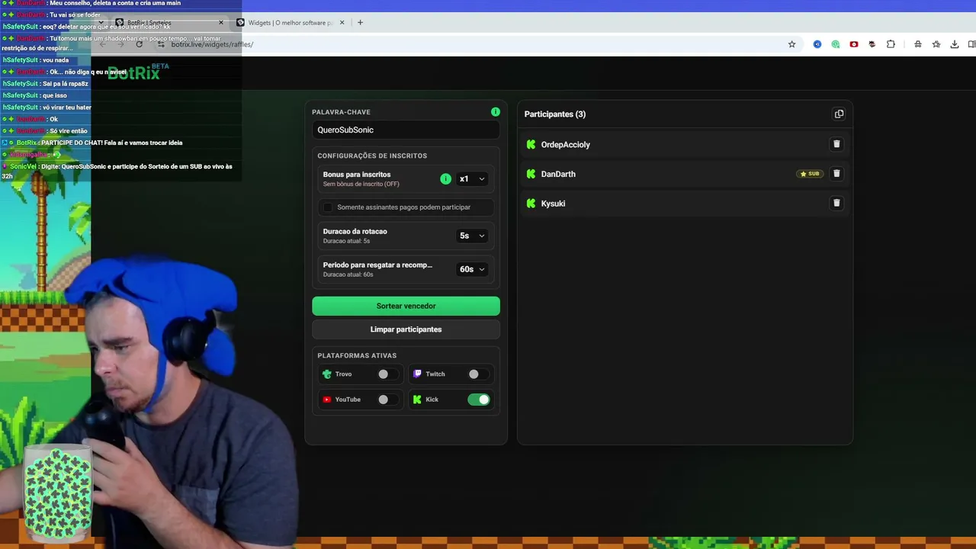Open the browser downloads icon

point(955,44)
